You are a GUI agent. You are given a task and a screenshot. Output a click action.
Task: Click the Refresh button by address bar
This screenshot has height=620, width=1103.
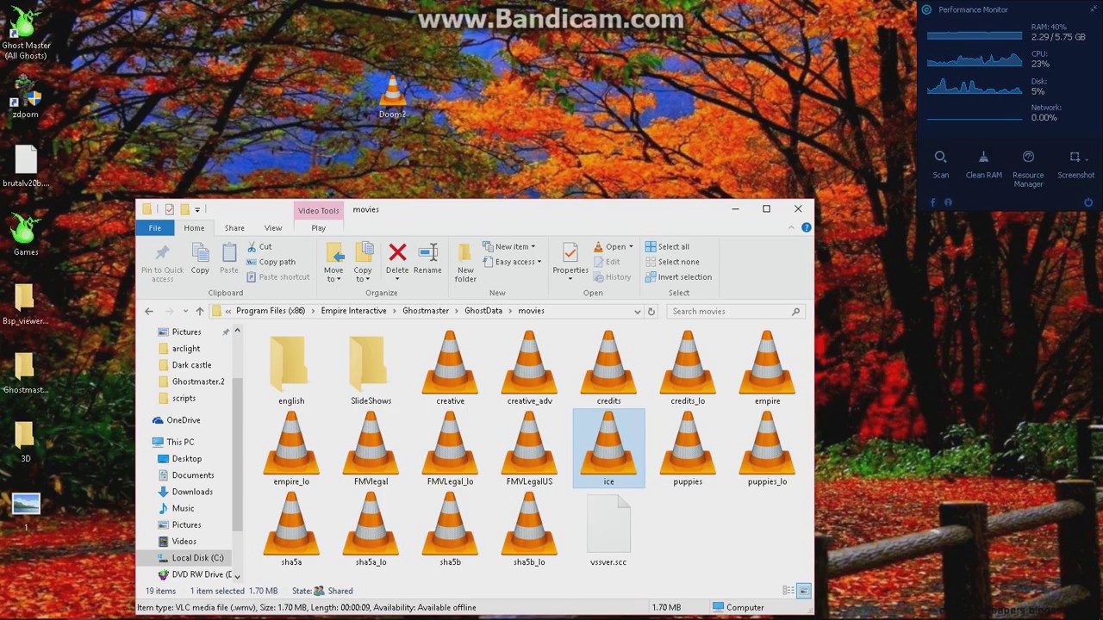pyautogui.click(x=651, y=311)
